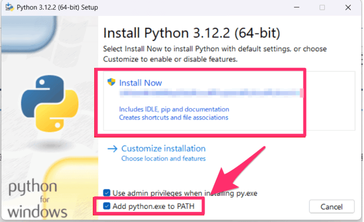The width and height of the screenshot is (364, 222).
Task: Close the Python Setup window
Action: (348, 7)
